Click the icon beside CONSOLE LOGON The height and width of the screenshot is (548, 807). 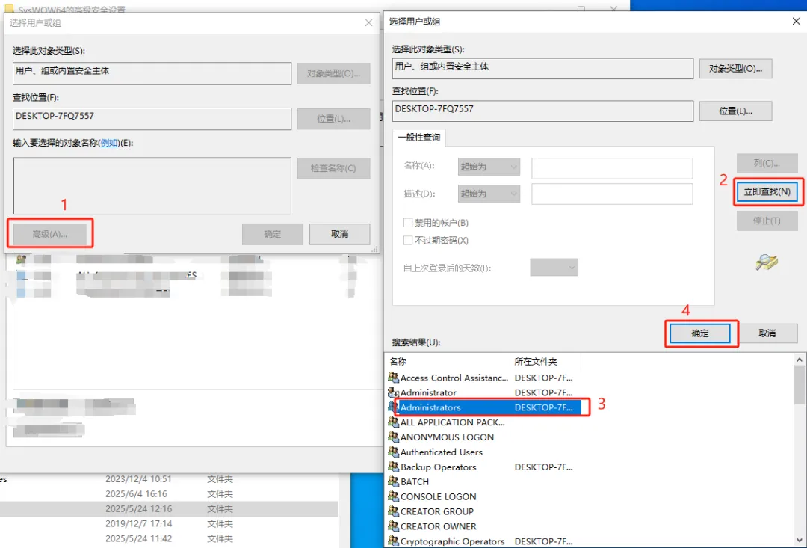click(x=393, y=496)
